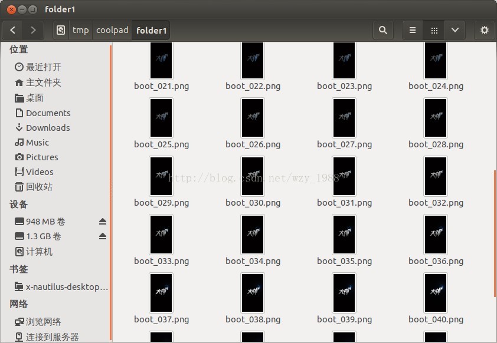
Task: Navigate to tmp in path bar
Action: point(80,30)
